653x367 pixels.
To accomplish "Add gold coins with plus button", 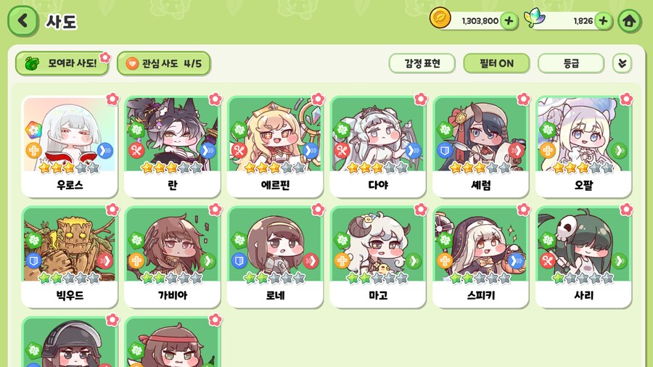I will click(509, 21).
